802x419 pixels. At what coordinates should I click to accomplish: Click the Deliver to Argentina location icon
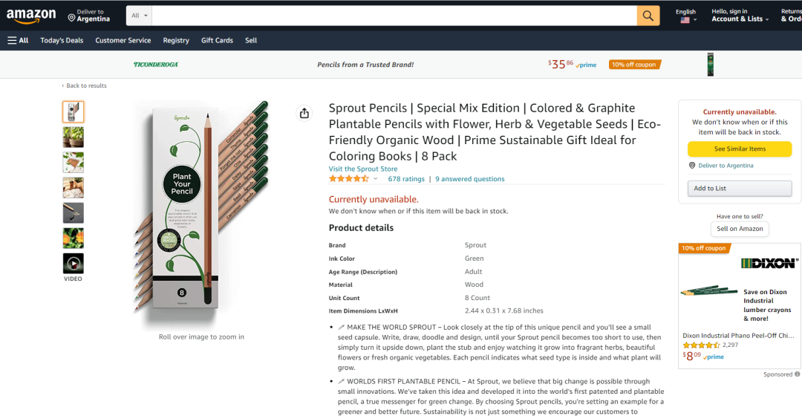pyautogui.click(x=71, y=16)
